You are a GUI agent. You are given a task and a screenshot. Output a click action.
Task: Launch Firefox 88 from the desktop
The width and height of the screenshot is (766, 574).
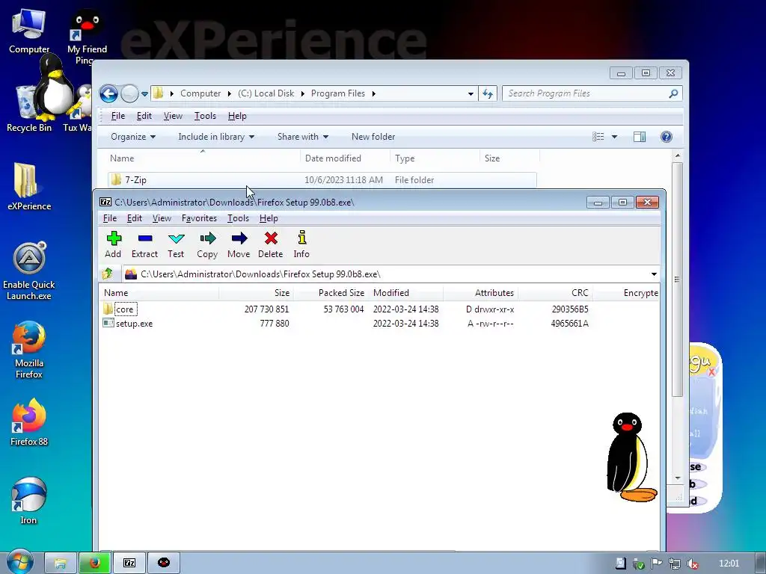pyautogui.click(x=29, y=422)
